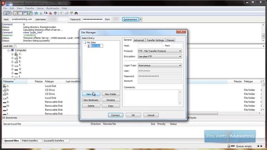Select the My Sites folder in Site Manager

pos(91,42)
